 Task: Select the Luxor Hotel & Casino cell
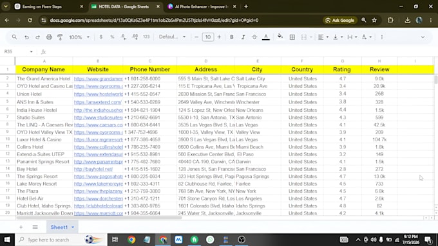44,139
